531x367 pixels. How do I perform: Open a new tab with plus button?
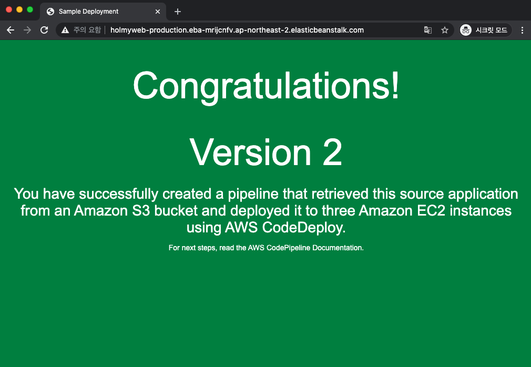(178, 12)
